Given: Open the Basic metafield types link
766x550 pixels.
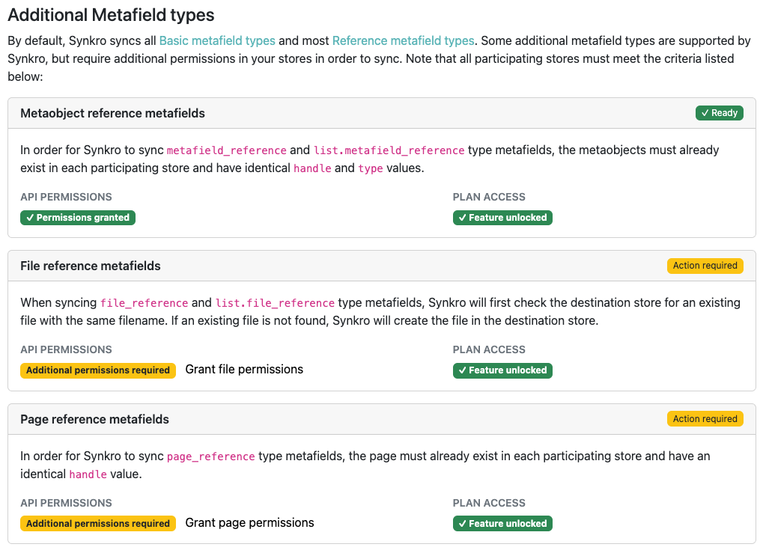Looking at the screenshot, I should [217, 40].
